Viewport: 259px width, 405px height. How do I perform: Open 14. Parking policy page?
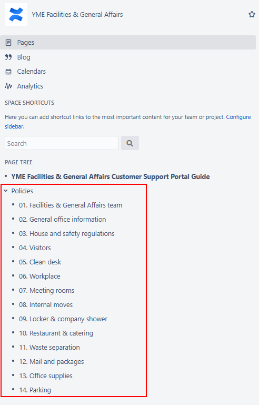[x=35, y=390]
